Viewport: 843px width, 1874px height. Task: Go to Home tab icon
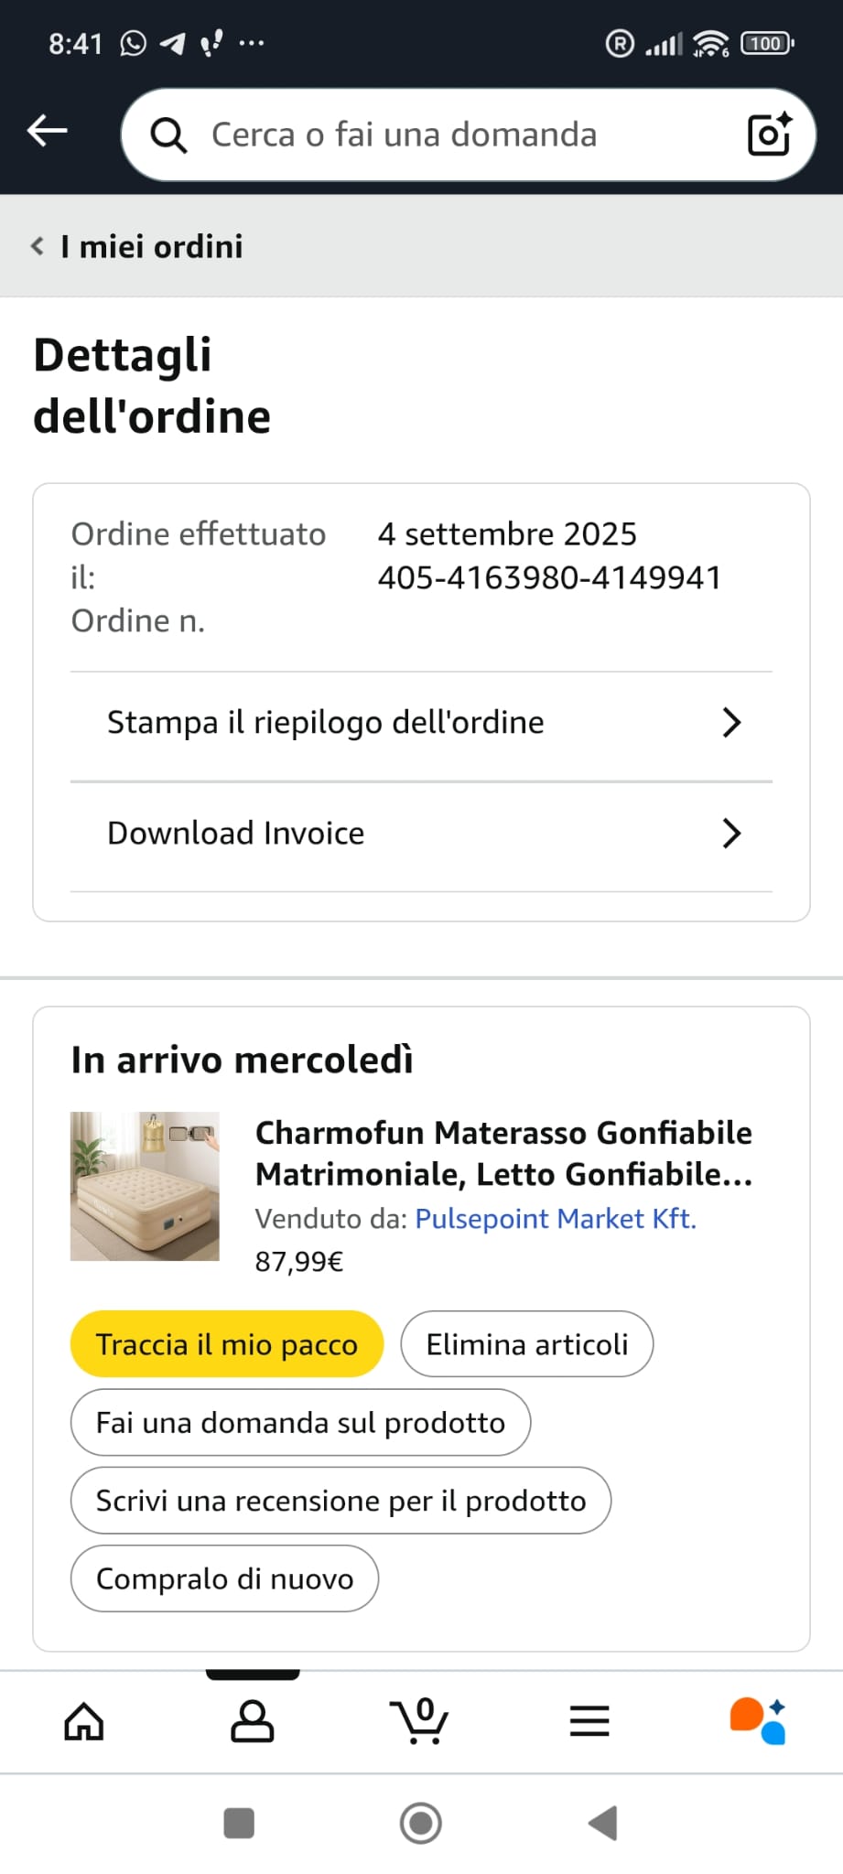click(83, 1721)
